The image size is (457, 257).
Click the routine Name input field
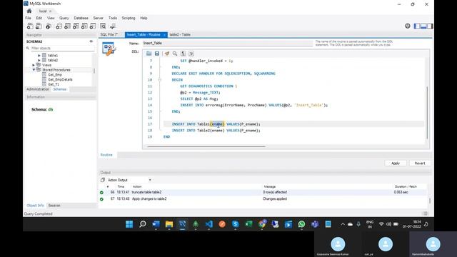click(227, 43)
